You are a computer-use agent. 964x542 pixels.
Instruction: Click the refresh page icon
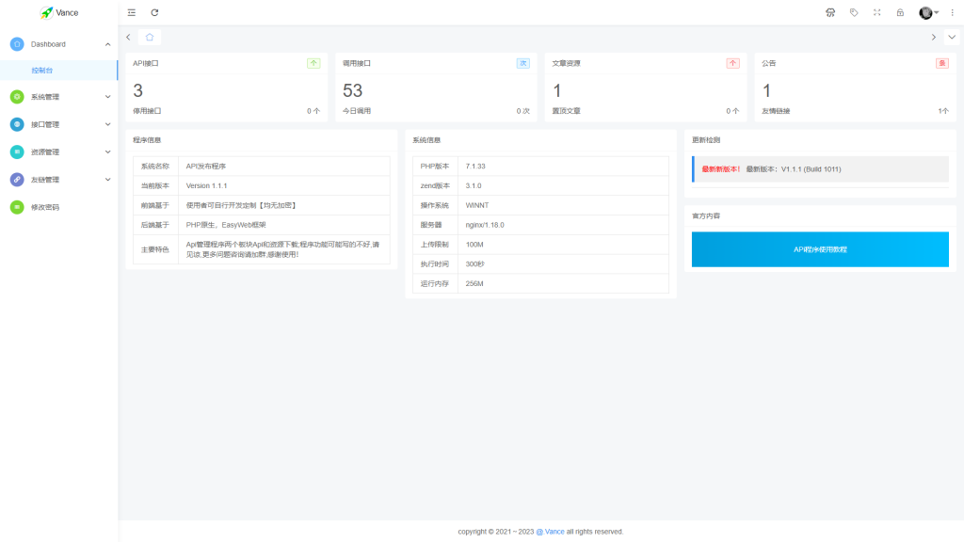pos(155,12)
